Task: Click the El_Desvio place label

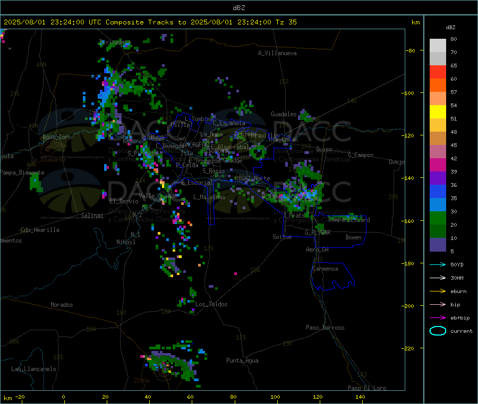Action: [124, 201]
